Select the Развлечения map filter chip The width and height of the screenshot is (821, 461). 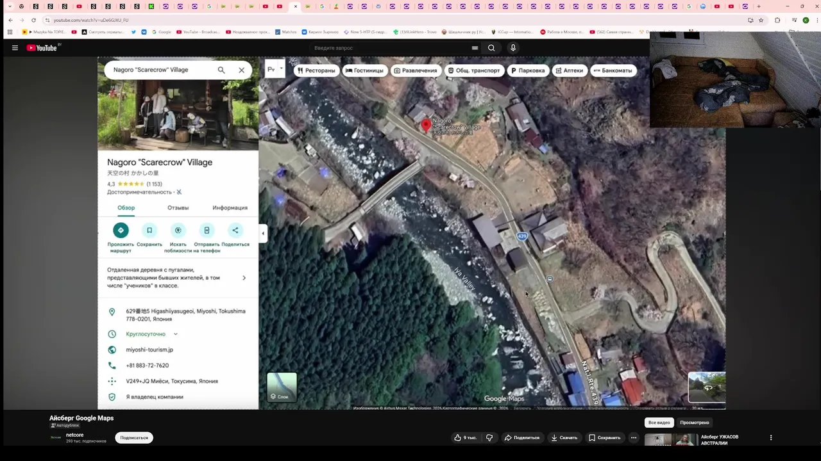coord(415,70)
